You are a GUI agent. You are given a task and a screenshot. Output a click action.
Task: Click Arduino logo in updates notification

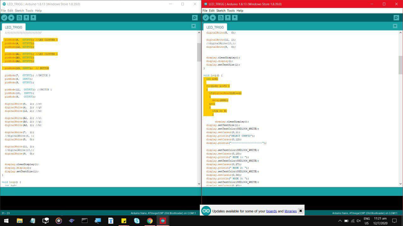coord(206,211)
